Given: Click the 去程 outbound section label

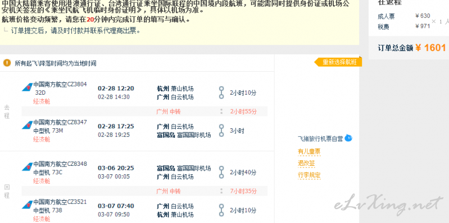Looking at the screenshot, I should coord(7,112).
